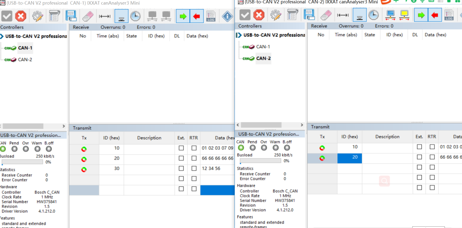The image size is (462, 228).
Task: Open gear-and-pencil configuration in CAN-2 window
Action: click(276, 14)
